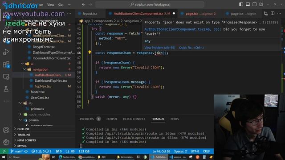The width and height of the screenshot is (285, 160).
Task: Toggle the bottom panel layout
Action: [x=248, y=4]
